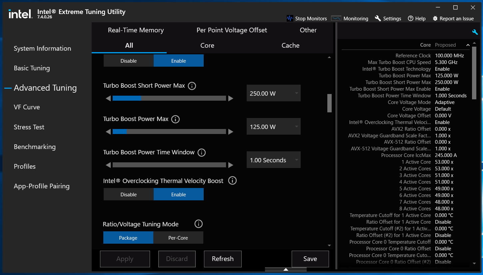Open System Information page
Viewport: 483px width, 275px height.
pos(42,49)
